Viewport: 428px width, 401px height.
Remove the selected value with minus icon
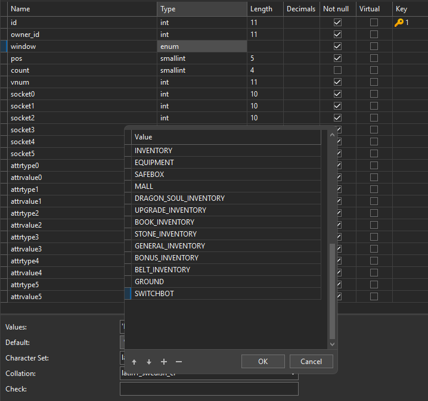click(179, 362)
